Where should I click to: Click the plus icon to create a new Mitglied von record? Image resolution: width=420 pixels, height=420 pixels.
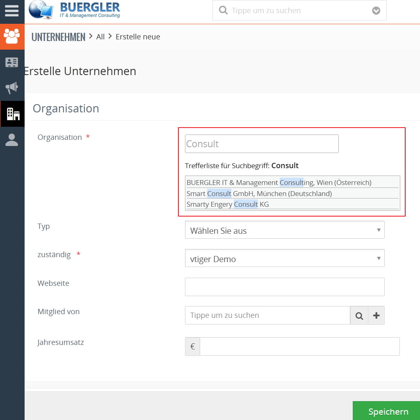click(x=376, y=315)
